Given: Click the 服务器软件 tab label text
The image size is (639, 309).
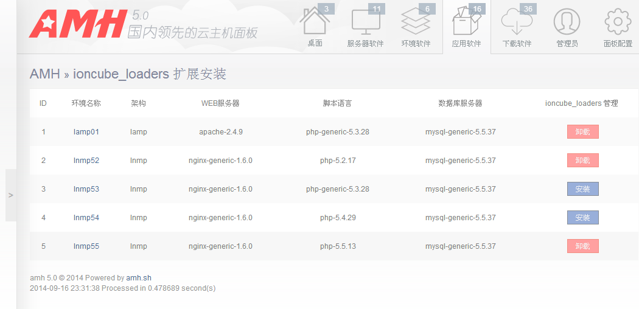Looking at the screenshot, I should tap(365, 44).
